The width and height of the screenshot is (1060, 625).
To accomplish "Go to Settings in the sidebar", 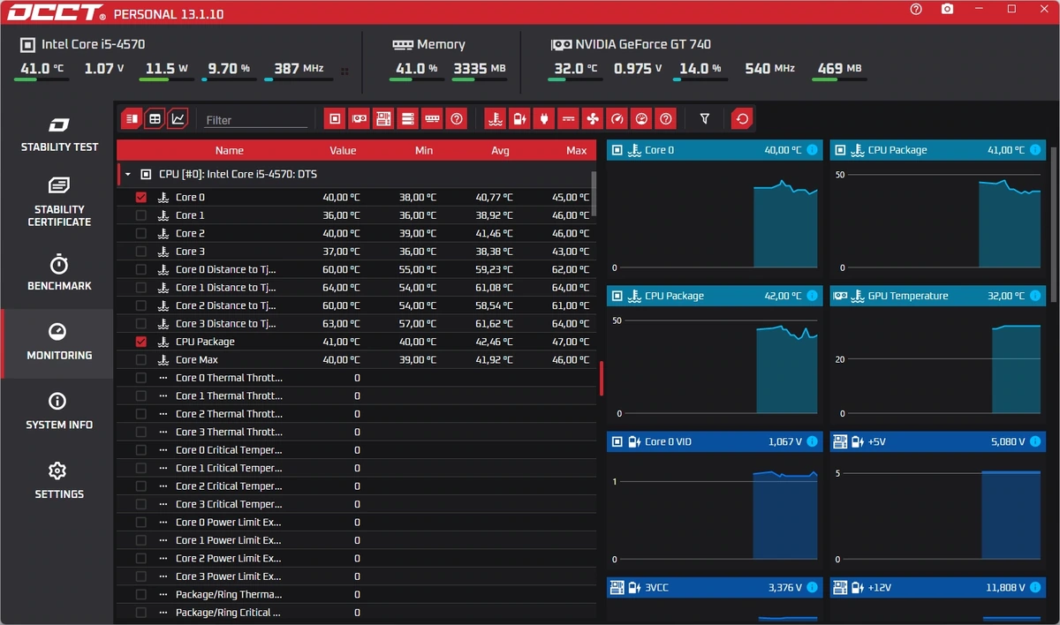I will click(x=59, y=481).
